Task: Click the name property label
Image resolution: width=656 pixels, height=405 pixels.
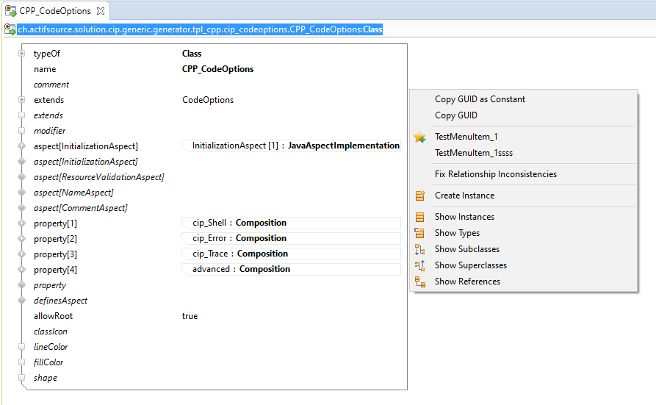Action: coord(45,69)
